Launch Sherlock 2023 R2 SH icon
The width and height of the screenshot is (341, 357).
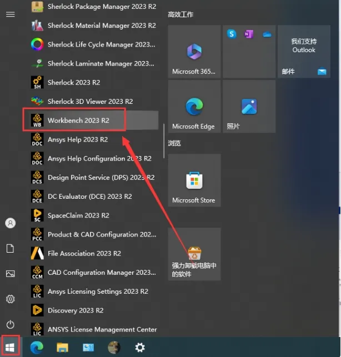(37, 82)
